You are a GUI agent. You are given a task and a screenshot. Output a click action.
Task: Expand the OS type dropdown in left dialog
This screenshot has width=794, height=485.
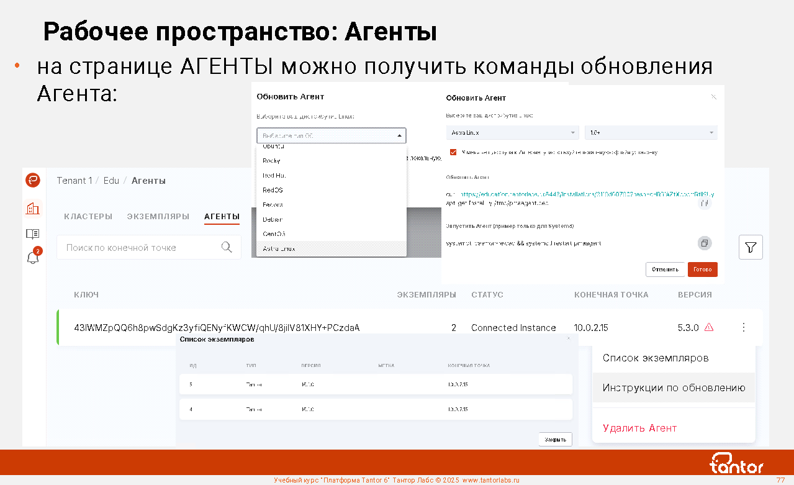(x=331, y=135)
